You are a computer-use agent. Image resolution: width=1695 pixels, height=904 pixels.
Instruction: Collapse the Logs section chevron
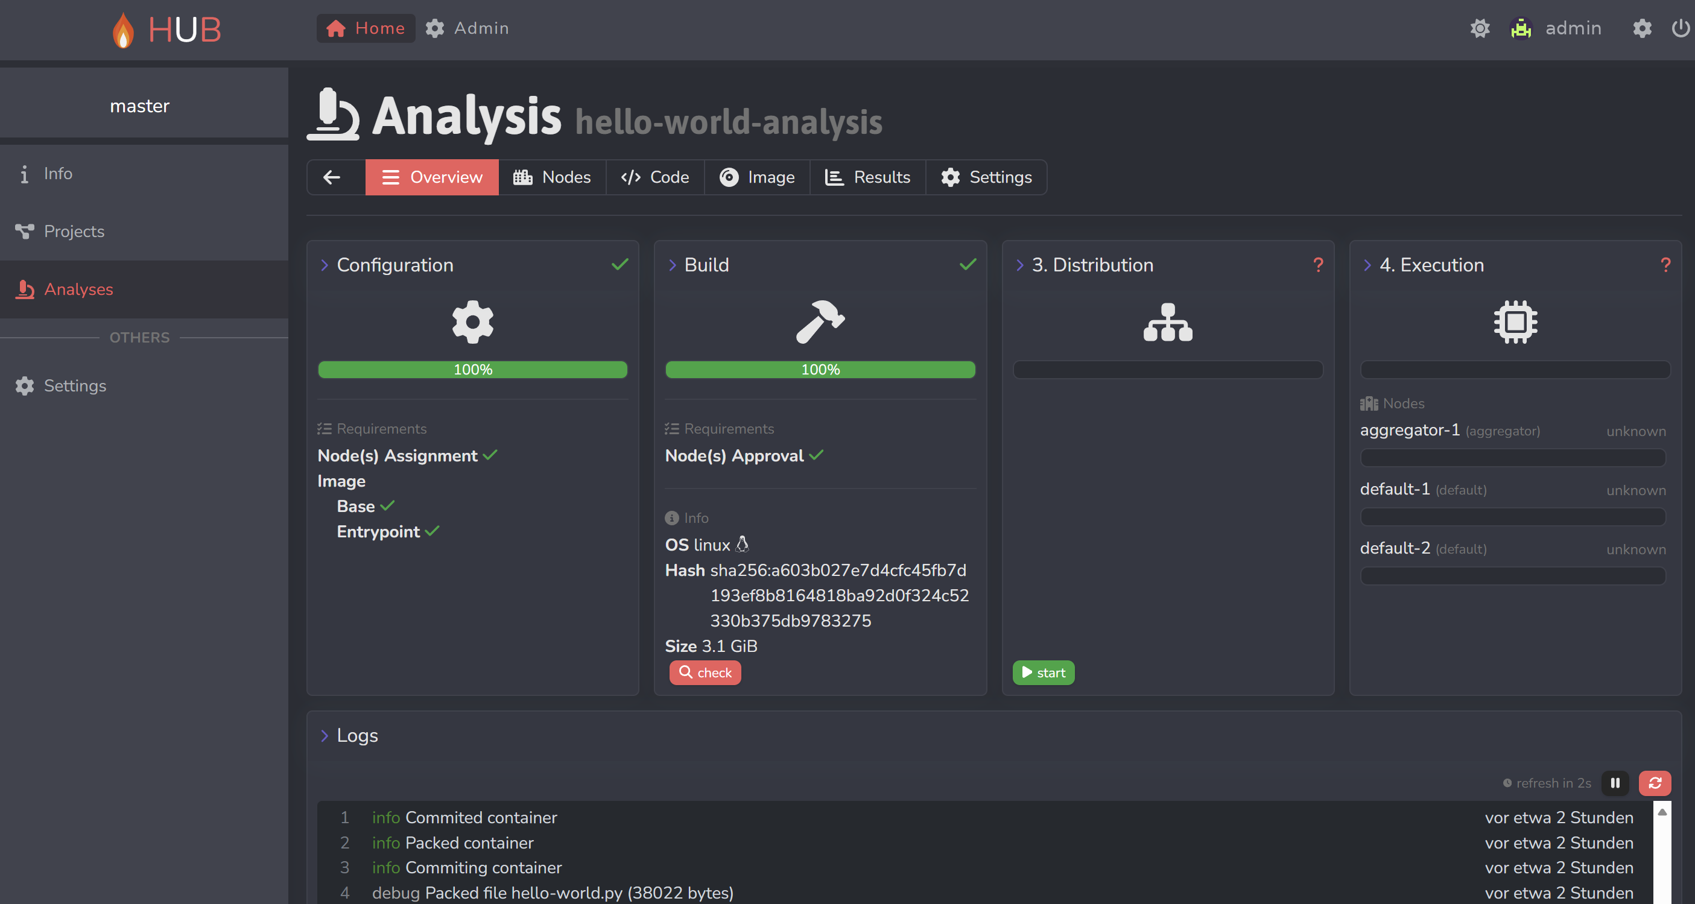click(x=325, y=736)
